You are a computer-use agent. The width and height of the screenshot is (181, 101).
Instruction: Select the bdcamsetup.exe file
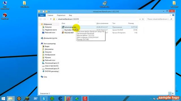coord(100,27)
